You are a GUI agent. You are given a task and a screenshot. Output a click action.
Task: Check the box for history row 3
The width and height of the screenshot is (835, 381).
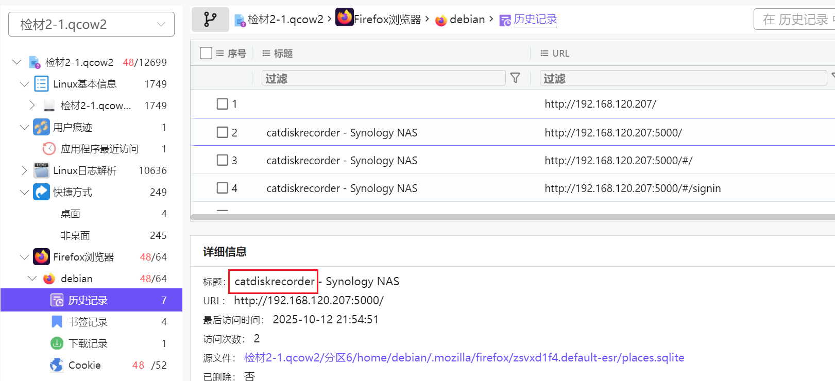(223, 160)
